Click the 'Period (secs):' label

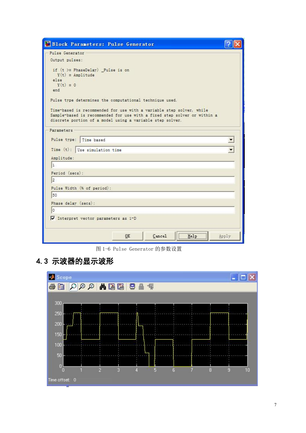67,173
